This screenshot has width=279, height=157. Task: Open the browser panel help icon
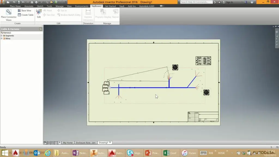(x=41, y=29)
